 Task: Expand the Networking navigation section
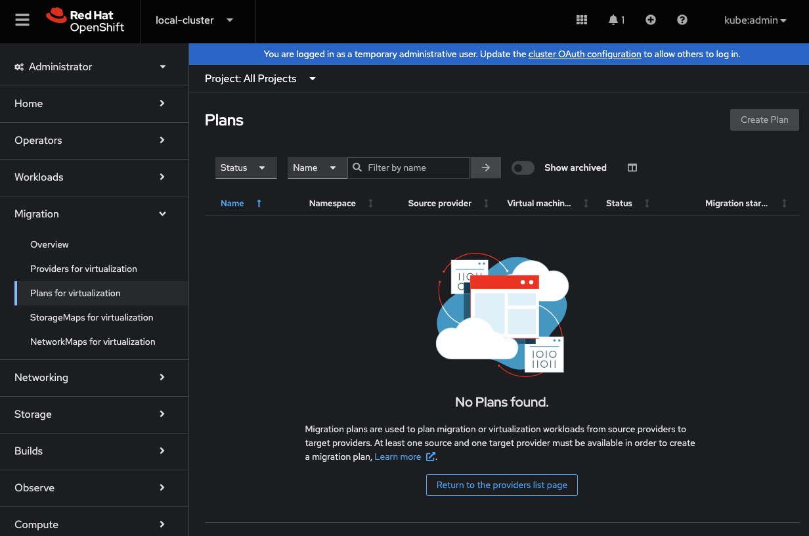pyautogui.click(x=94, y=378)
